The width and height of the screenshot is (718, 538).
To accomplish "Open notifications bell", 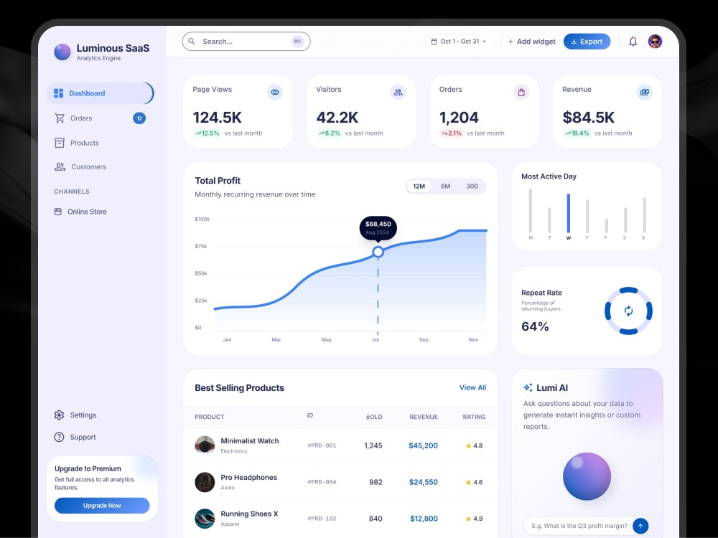I will [633, 42].
